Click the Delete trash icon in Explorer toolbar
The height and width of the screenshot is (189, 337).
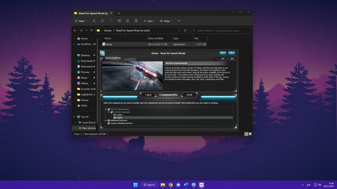coord(136,21)
